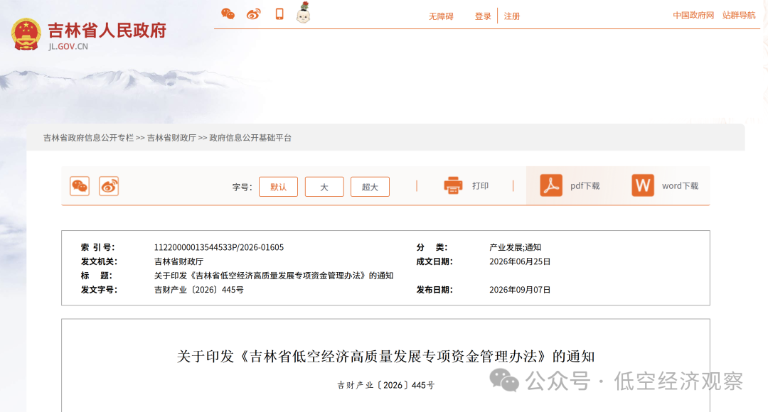Open the 中国政府网 link
This screenshot has height=412, width=768.
(693, 15)
